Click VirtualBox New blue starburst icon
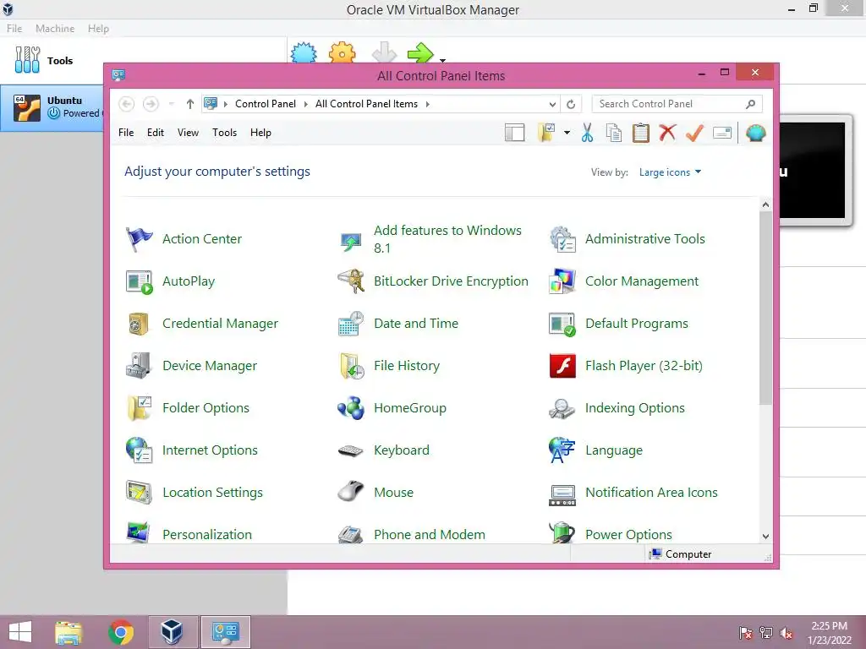Viewport: 866px width, 649px height. click(304, 53)
